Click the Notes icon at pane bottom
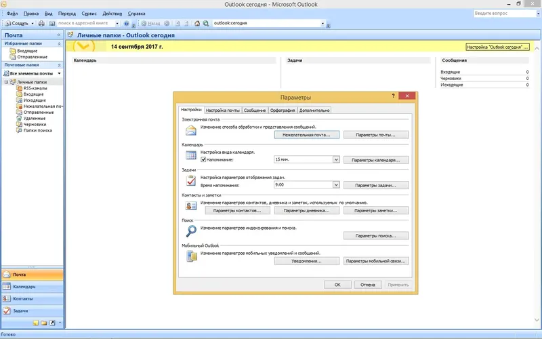The height and width of the screenshot is (339, 542). (x=36, y=323)
